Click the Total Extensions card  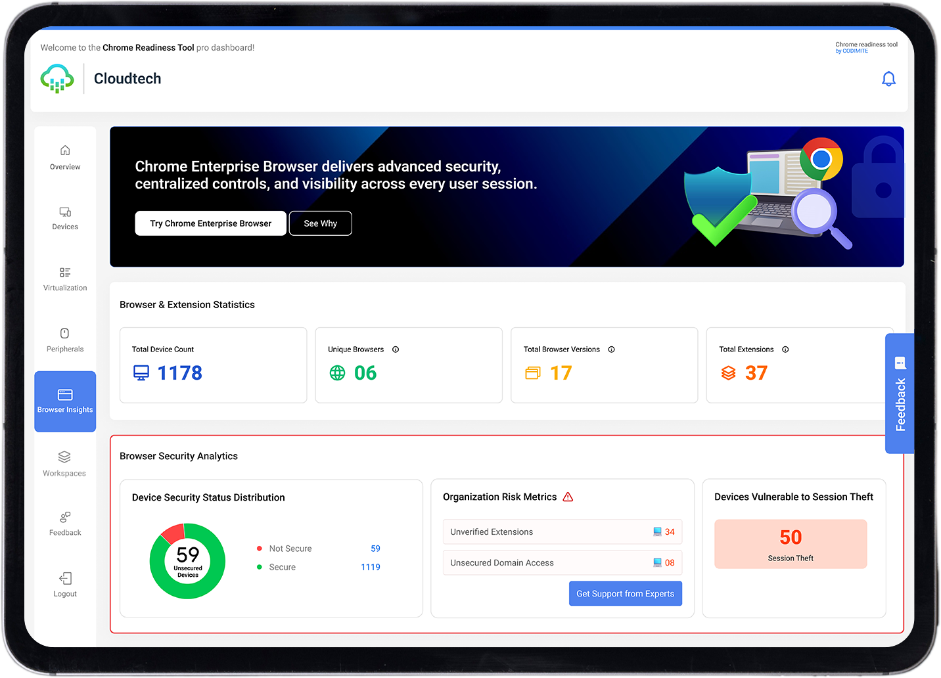[x=799, y=365]
